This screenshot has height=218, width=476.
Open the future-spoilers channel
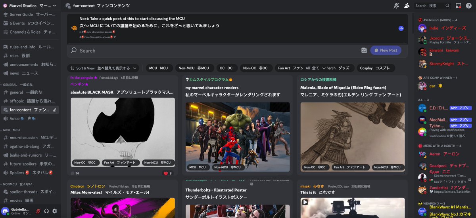29,164
